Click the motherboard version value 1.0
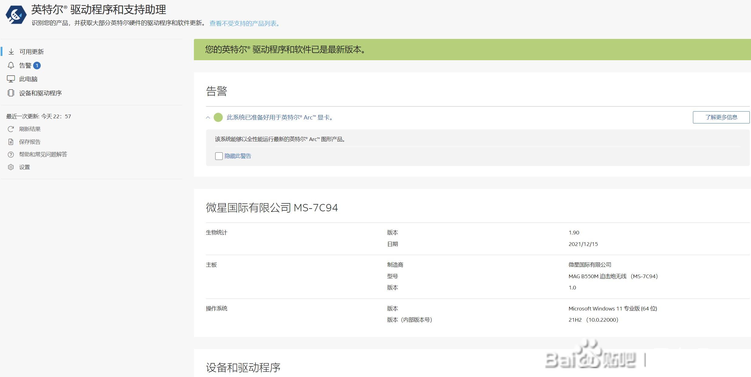This screenshot has height=377, width=751. click(572, 288)
